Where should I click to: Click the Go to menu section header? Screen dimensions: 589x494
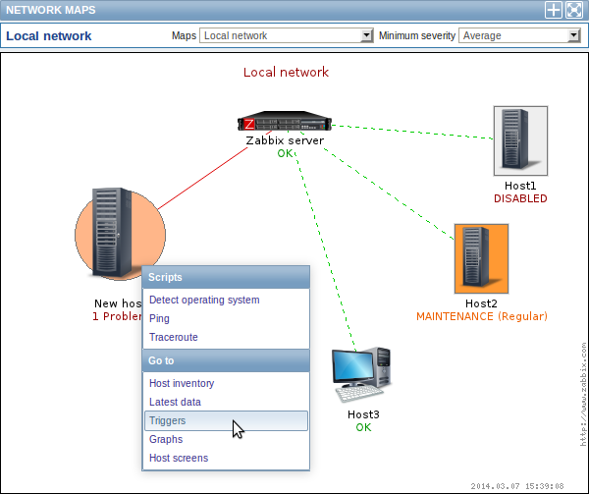point(226,360)
